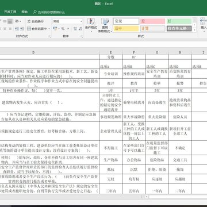Select the cell 专业培训
The height and width of the screenshot is (207, 207).
tap(111, 74)
